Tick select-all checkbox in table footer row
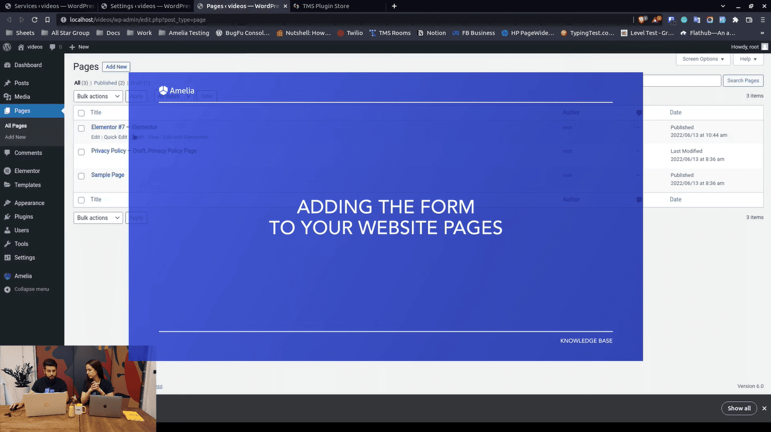 pyautogui.click(x=81, y=200)
